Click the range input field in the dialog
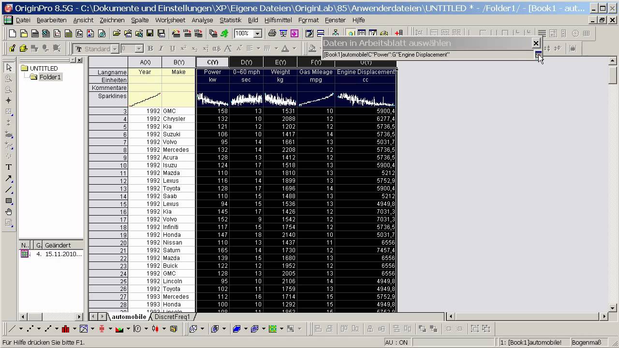Screen dimensions: 619x348 tap(428, 55)
